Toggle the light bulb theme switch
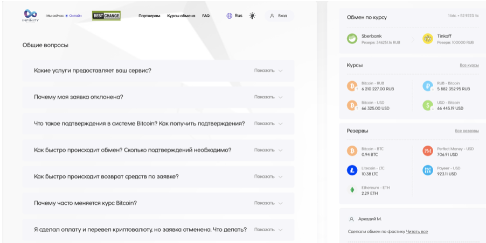Viewport: 486px width, 243px height. 252,16
